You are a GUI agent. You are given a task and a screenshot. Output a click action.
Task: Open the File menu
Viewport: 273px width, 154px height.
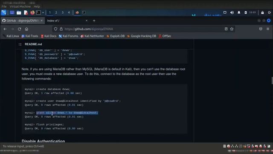pyautogui.click(x=4, y=6)
